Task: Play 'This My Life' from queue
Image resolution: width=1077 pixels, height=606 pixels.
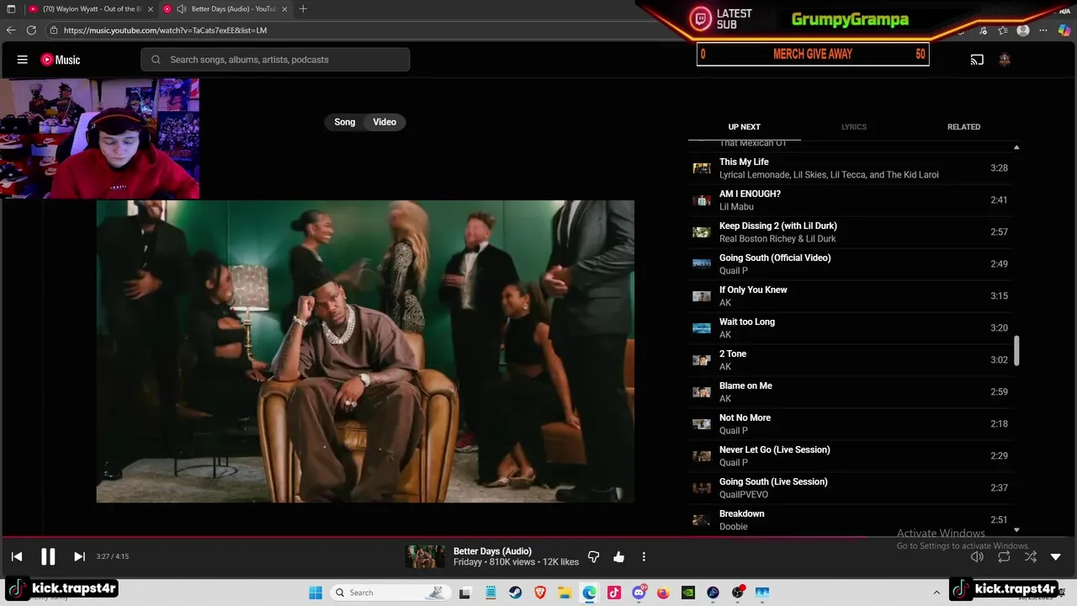Action: 850,168
